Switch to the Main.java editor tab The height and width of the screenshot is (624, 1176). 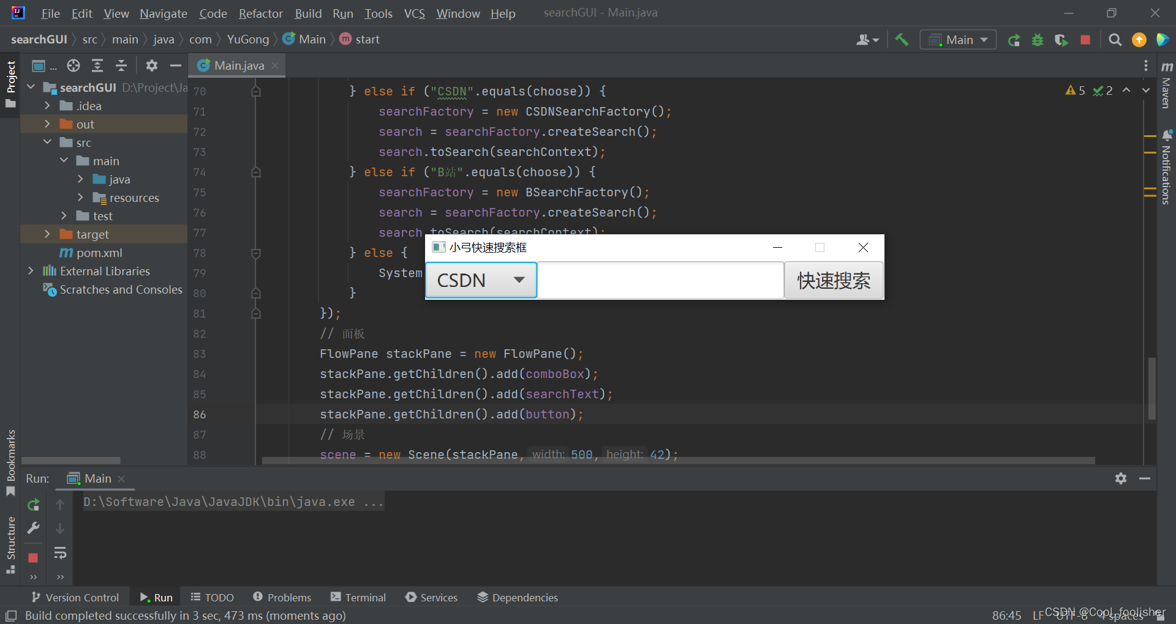point(236,65)
